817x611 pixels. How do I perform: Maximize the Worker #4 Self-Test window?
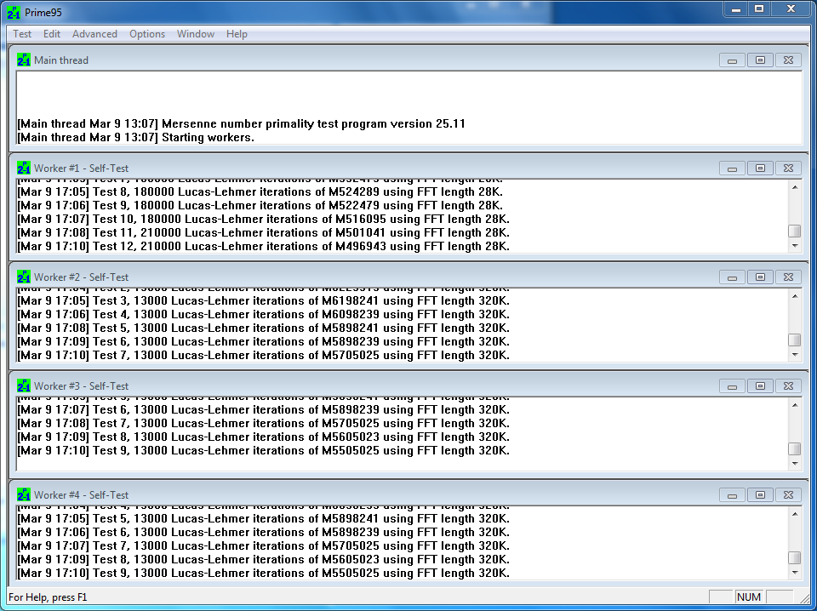point(760,495)
